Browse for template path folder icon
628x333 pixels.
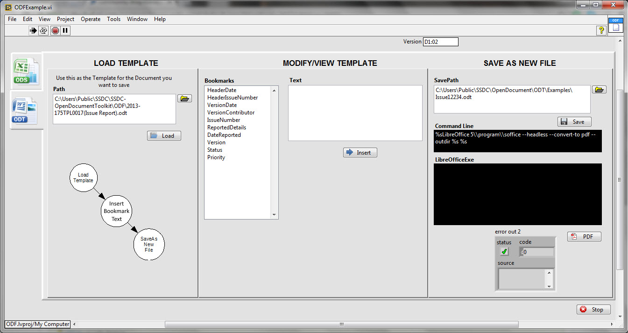click(184, 99)
